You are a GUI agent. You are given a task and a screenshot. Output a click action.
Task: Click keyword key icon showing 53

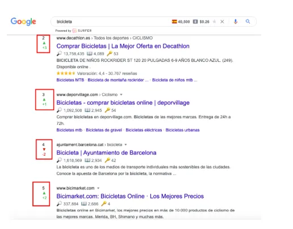(110, 53)
